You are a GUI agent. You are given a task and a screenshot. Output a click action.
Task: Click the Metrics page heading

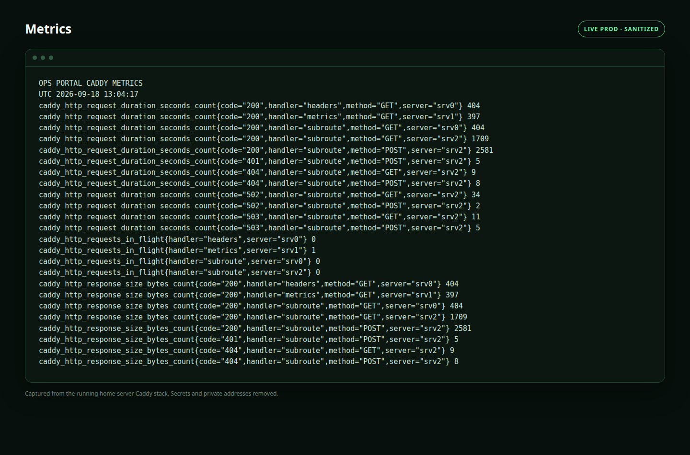point(48,29)
